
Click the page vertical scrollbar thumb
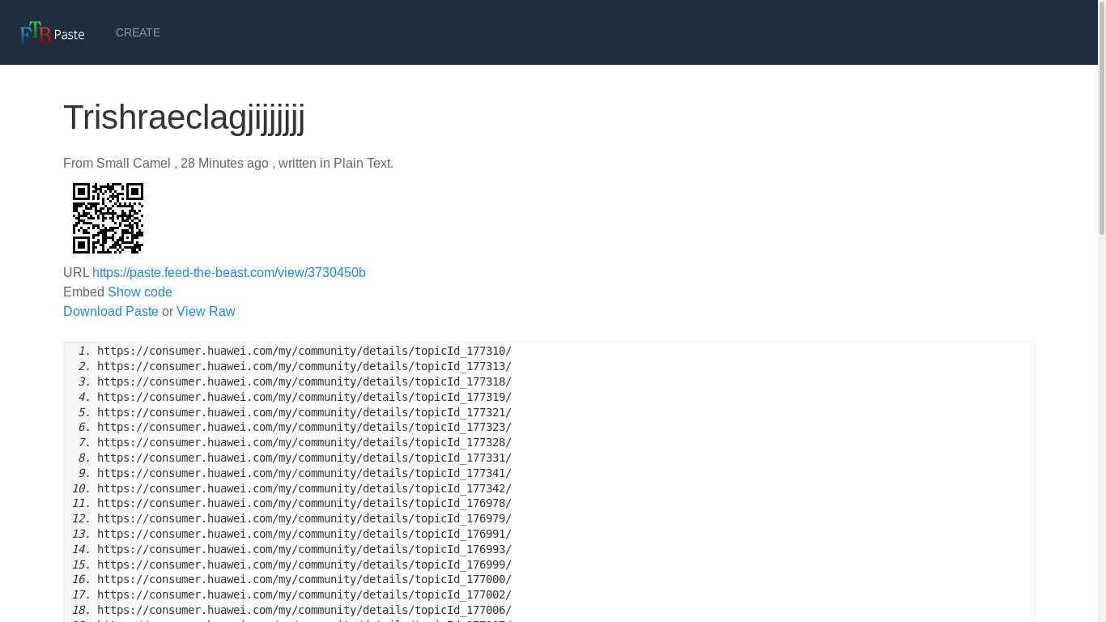click(x=1102, y=117)
